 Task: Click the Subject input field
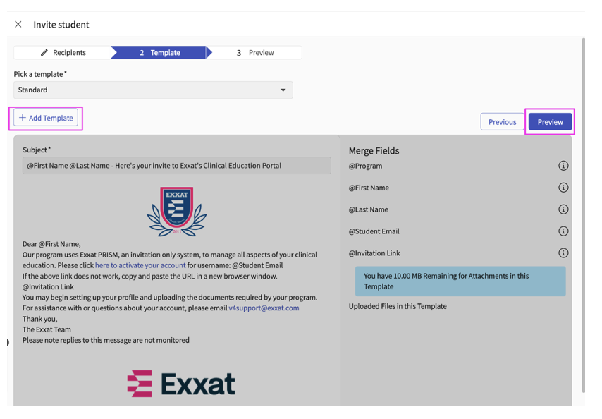click(x=176, y=166)
